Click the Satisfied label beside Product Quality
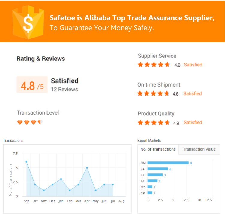The height and width of the screenshot is (217, 225). coord(193,122)
